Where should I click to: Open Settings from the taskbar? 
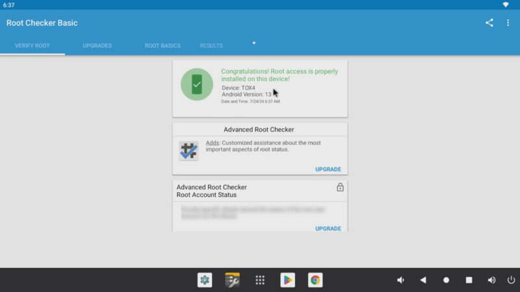tap(205, 280)
